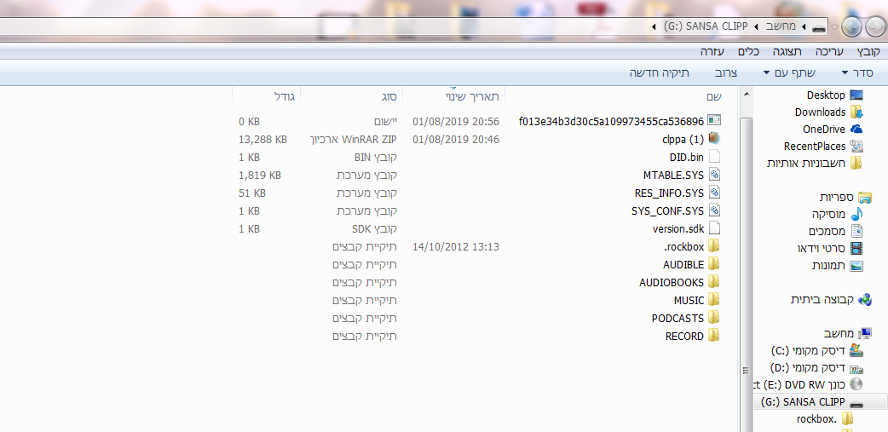
Task: Open תמונות pictures library
Action: tap(838, 265)
